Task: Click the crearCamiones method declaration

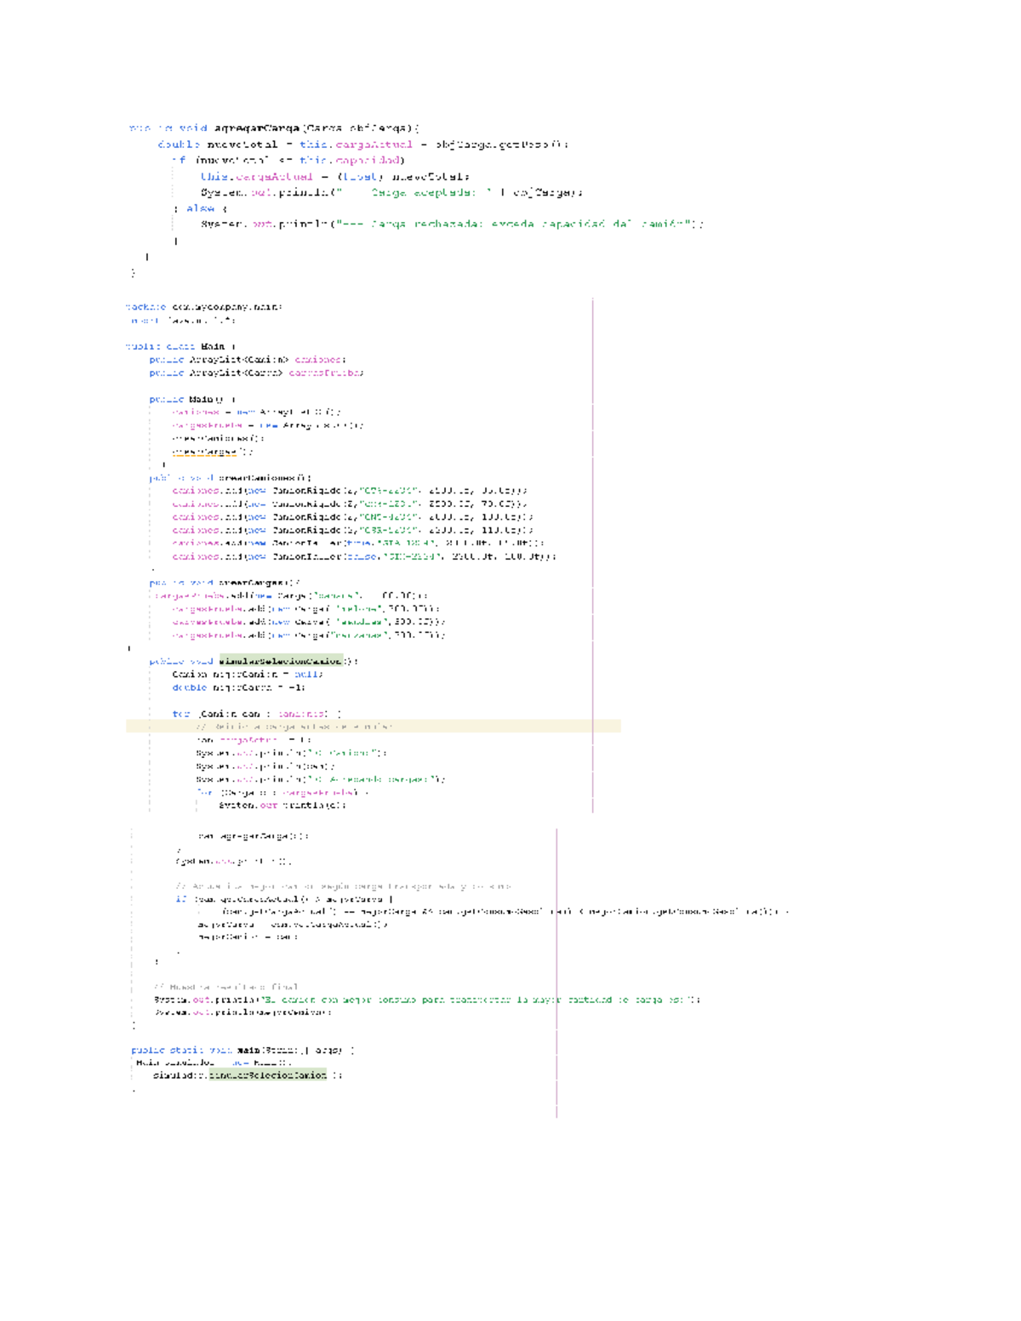Action: pyautogui.click(x=231, y=478)
